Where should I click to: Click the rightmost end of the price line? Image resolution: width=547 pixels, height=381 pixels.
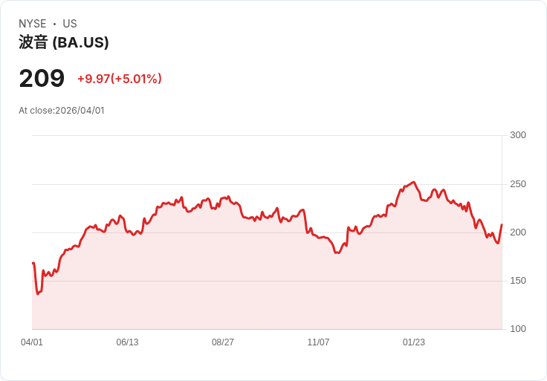(x=502, y=225)
